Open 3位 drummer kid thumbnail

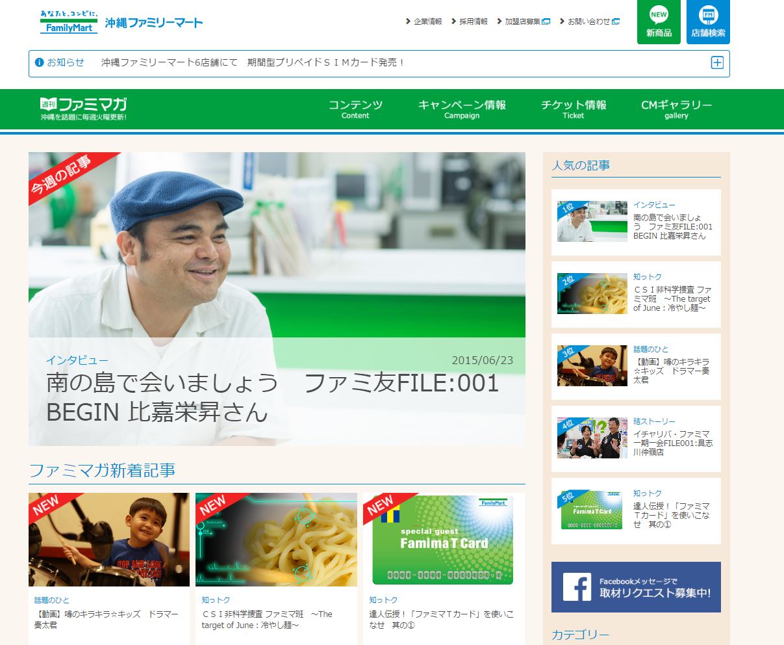592,365
